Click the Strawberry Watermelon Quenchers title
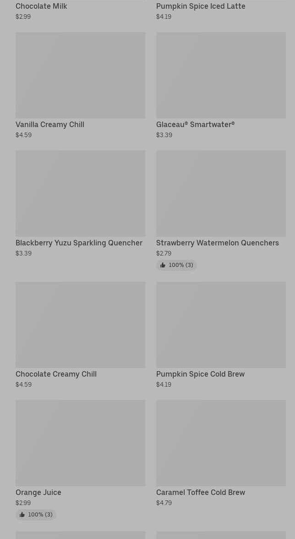Viewport: 295px width, 539px height. tap(218, 243)
